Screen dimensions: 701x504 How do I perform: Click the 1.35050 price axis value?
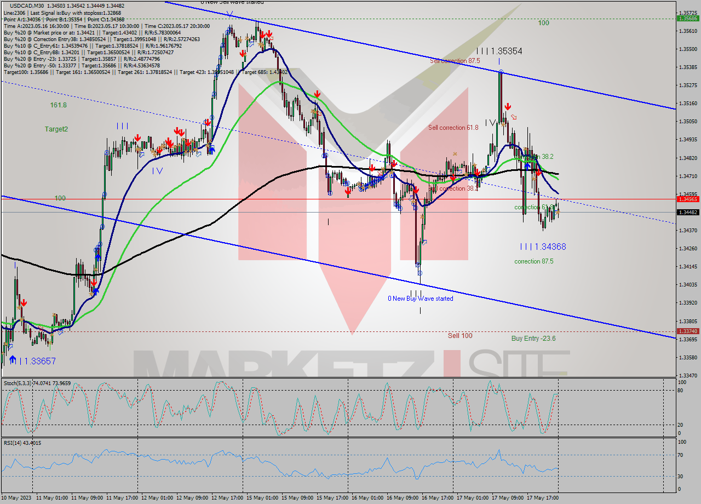coord(688,121)
